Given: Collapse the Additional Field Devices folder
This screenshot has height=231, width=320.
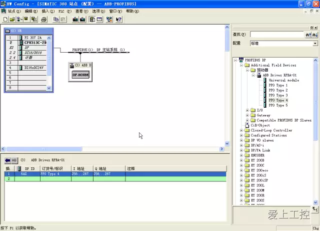Looking at the screenshot, I should coord(241,65).
